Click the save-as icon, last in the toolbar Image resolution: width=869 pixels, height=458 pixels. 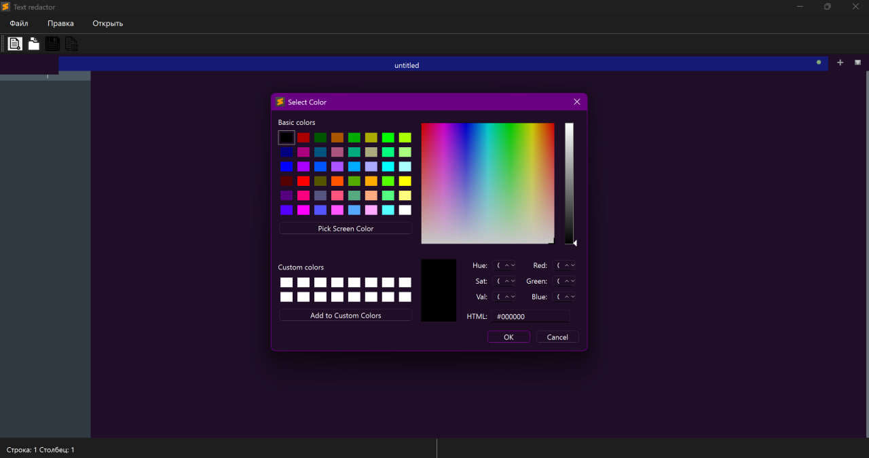[x=71, y=44]
